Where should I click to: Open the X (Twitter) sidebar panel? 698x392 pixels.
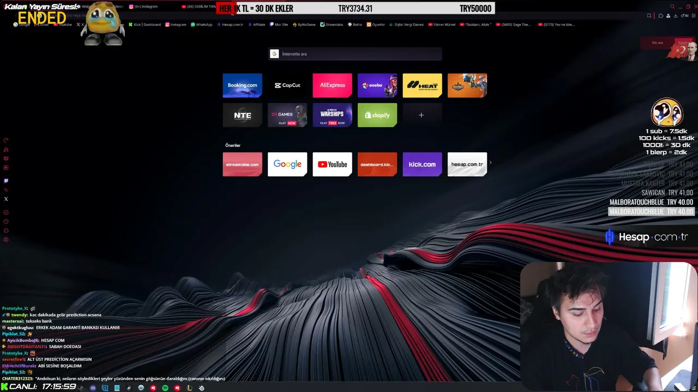click(x=6, y=199)
